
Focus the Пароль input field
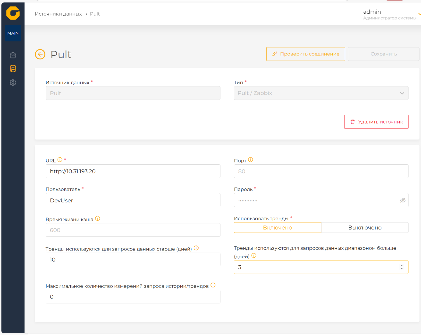click(x=321, y=200)
